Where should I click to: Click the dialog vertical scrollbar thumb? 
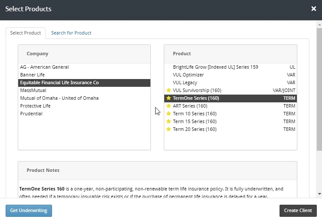click(319, 89)
